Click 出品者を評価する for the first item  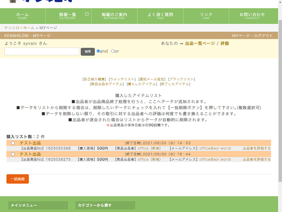(x=257, y=149)
